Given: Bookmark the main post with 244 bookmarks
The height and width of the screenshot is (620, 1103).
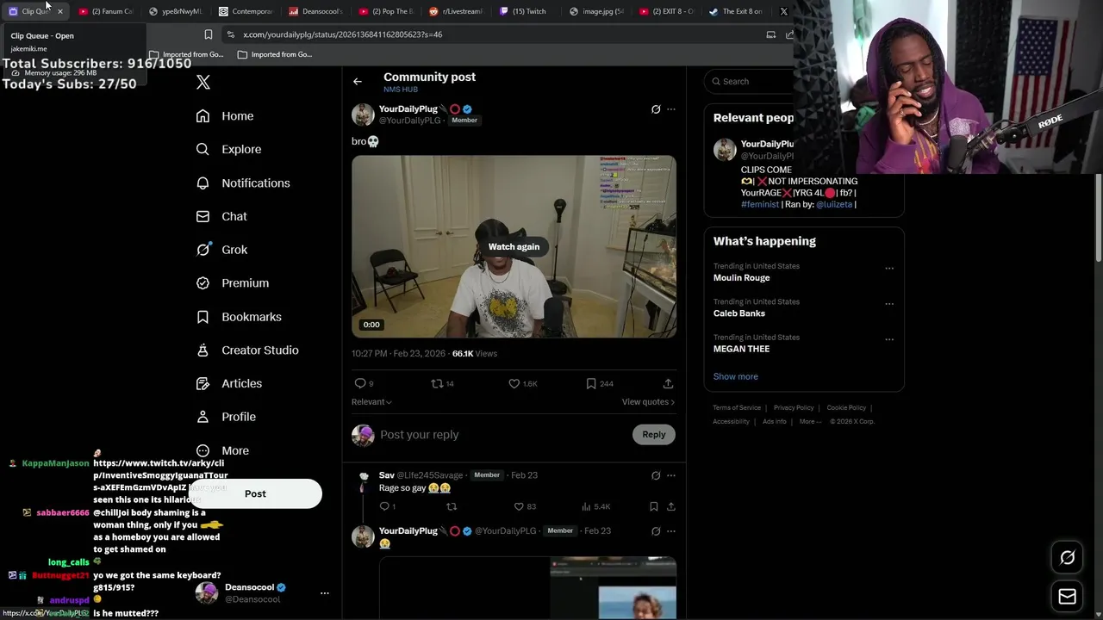Looking at the screenshot, I should [x=590, y=383].
